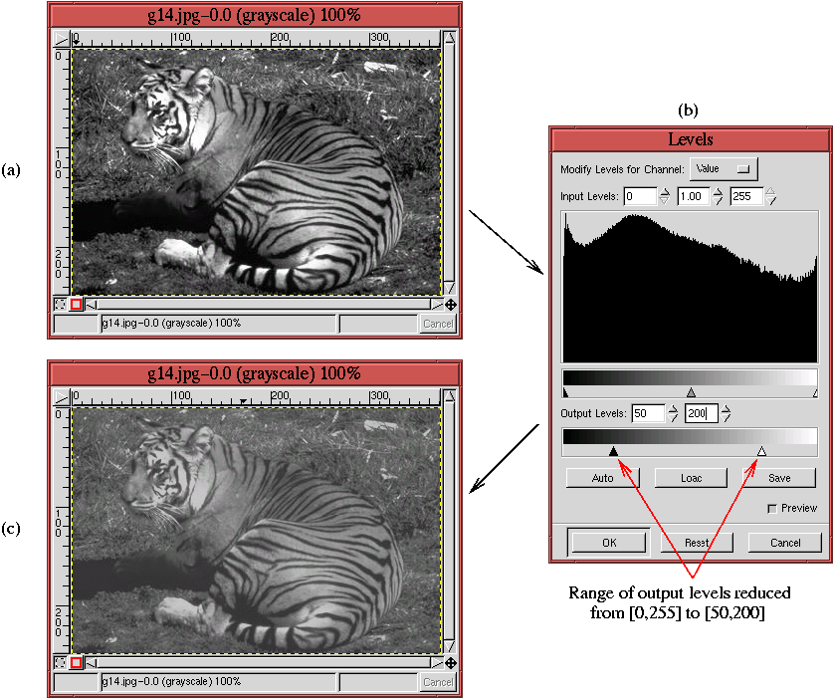833x699 pixels.
Task: Enable Quick Mask in the top image window
Action: 75,304
